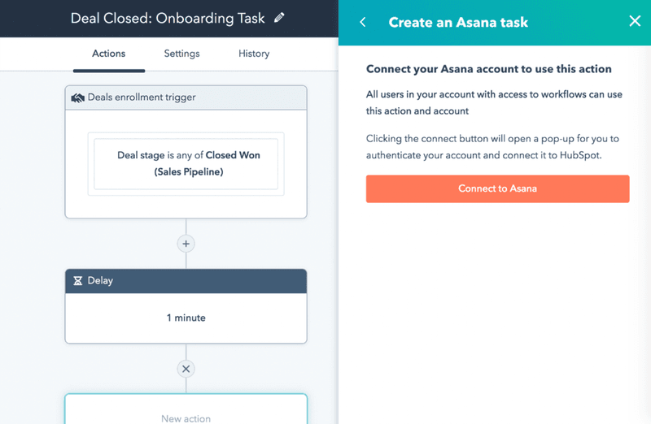Click the Deals enrollment trigger header
The image size is (651, 424).
tap(186, 97)
